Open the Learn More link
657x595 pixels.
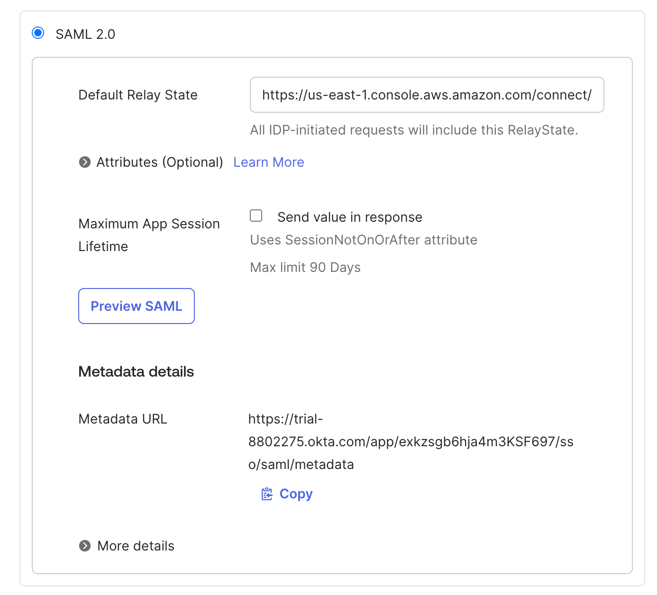(x=269, y=162)
